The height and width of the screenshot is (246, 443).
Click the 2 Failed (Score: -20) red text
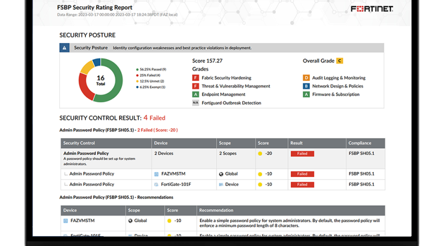point(157,130)
